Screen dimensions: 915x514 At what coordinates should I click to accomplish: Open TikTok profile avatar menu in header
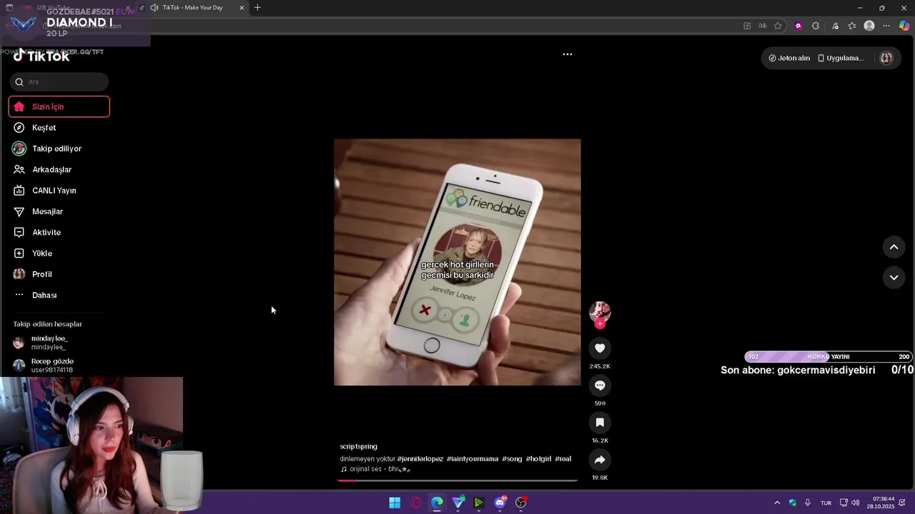coord(886,58)
